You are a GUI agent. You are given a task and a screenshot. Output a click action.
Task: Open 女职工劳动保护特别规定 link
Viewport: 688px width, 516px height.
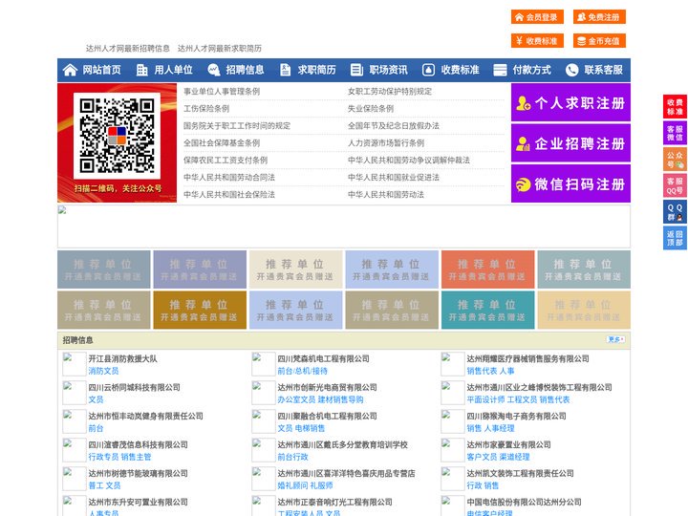coord(390,92)
